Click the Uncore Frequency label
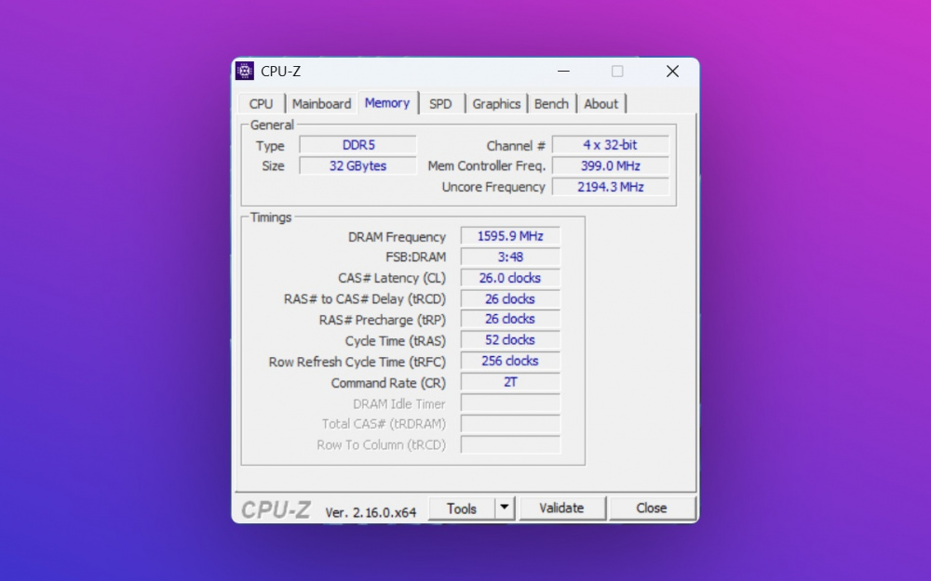This screenshot has height=581, width=931. (x=493, y=188)
